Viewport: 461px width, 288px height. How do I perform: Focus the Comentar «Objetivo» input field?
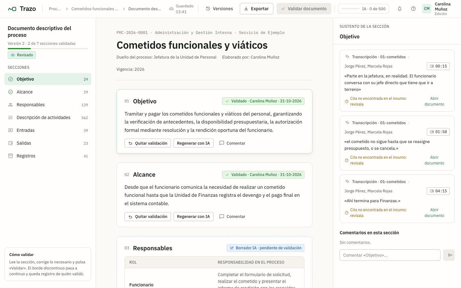(390, 255)
